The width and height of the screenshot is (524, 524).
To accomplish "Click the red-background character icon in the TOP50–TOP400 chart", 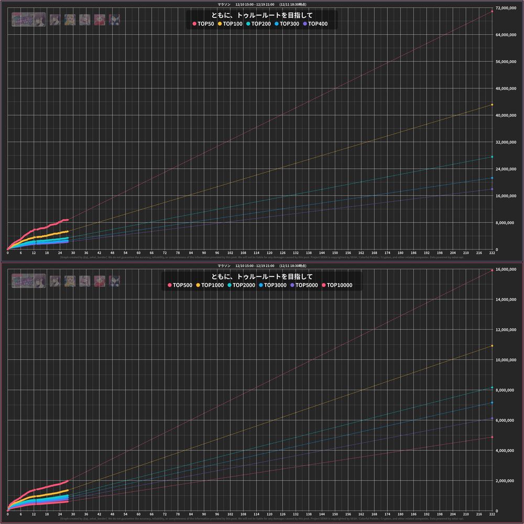I will [100, 20].
